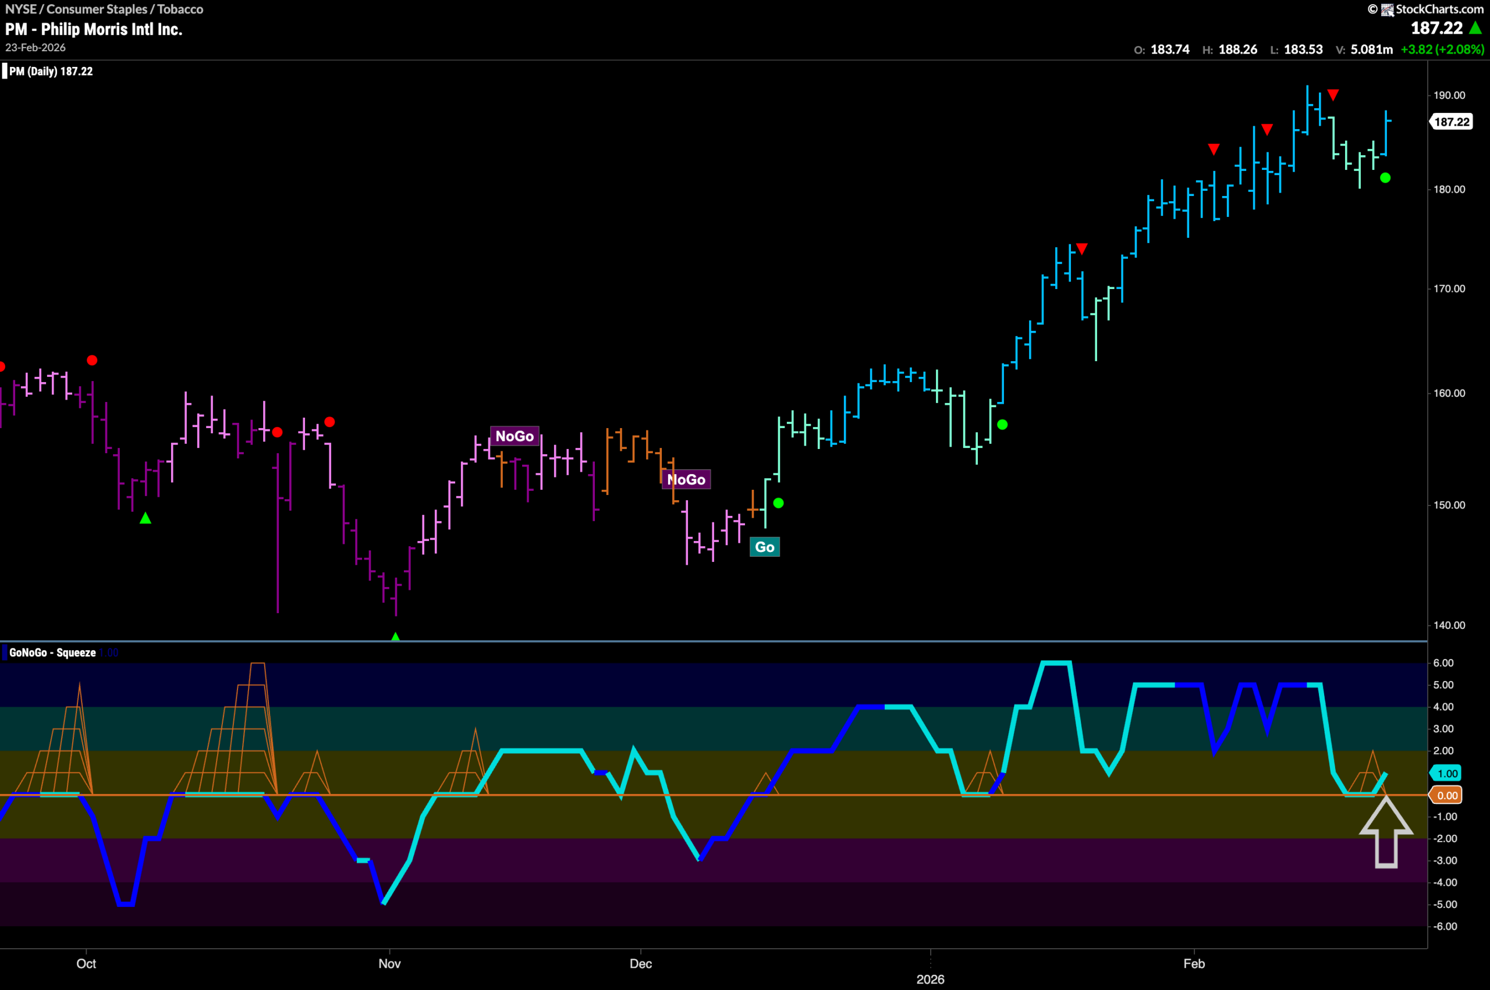1490x990 pixels.
Task: Click the red triangle above the 190 peak
Action: pyautogui.click(x=1333, y=95)
